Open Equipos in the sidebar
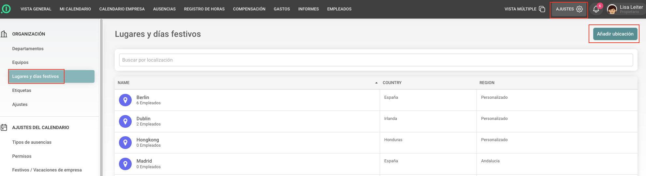Image resolution: width=646 pixels, height=176 pixels. 20,62
